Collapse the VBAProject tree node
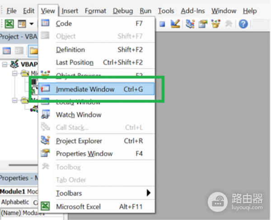 pos(5,64)
